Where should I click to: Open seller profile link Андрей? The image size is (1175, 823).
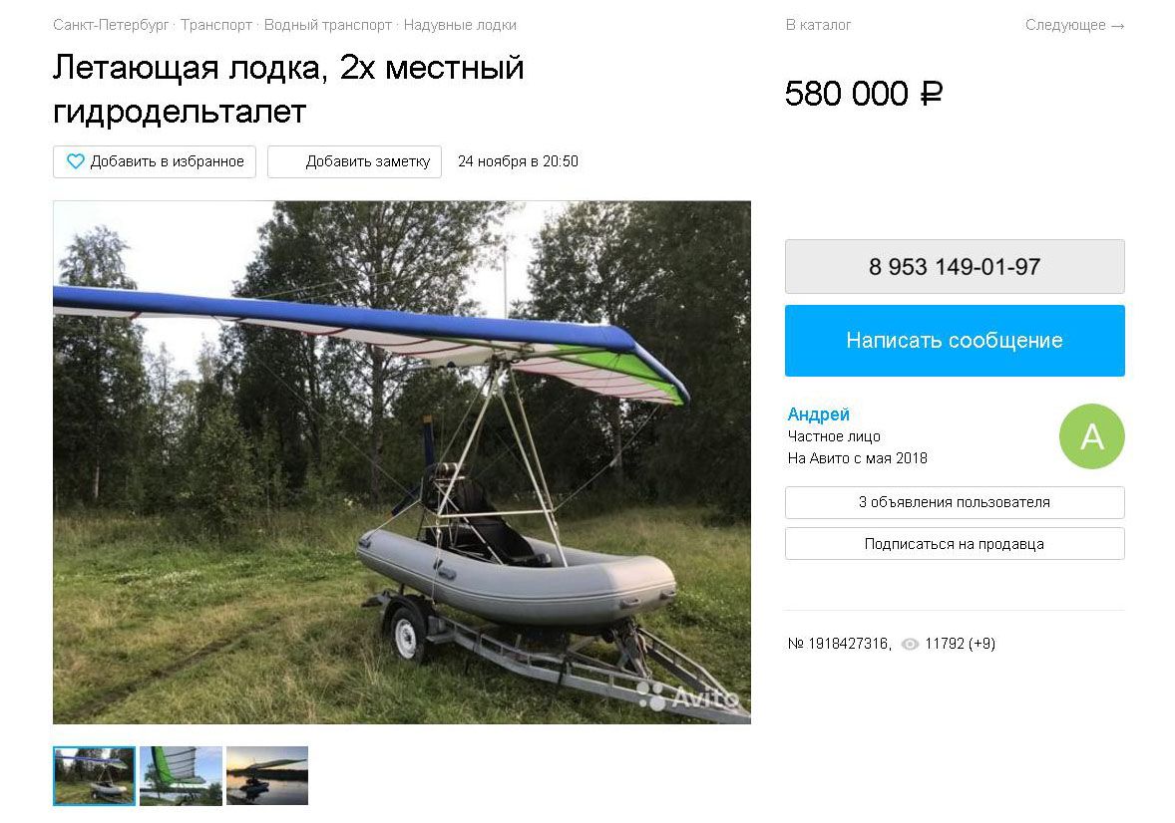click(818, 414)
